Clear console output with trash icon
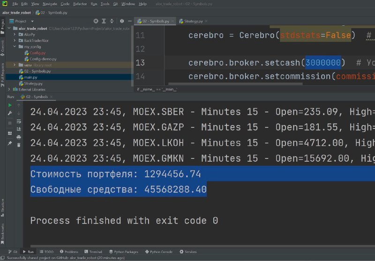375x261 pixels. (x=19, y=144)
